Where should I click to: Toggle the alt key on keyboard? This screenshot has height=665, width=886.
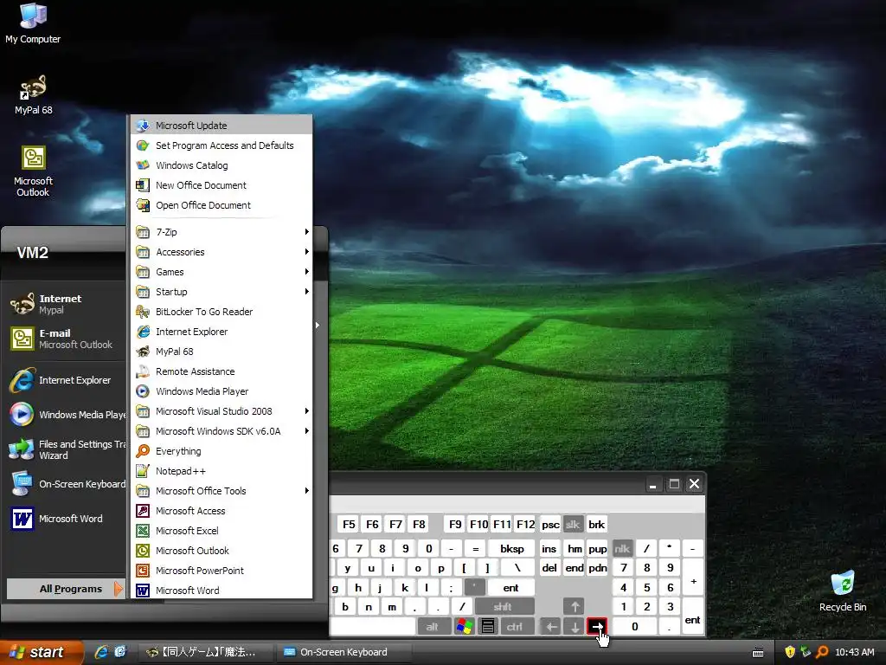click(x=433, y=627)
